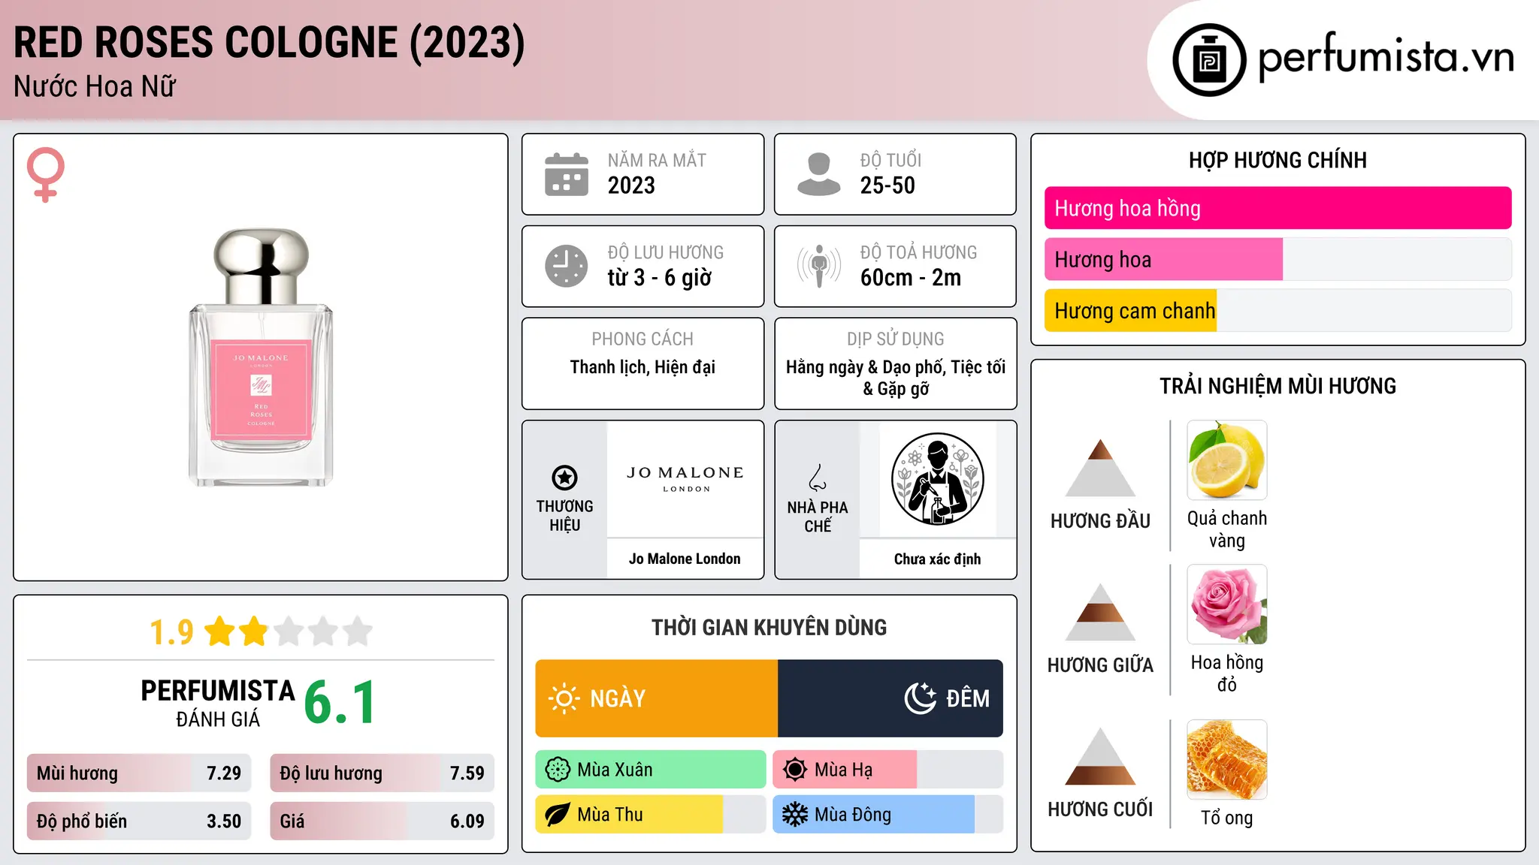Open the Hoa hồng đỏ rose thumbnail
Screen dimensions: 1539x865
1226,604
